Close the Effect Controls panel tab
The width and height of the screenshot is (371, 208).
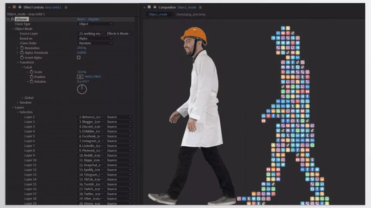tap(9, 7)
